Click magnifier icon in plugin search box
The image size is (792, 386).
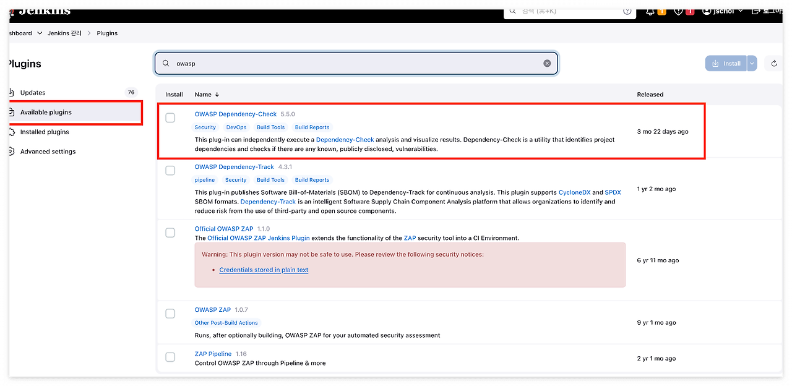[166, 63]
